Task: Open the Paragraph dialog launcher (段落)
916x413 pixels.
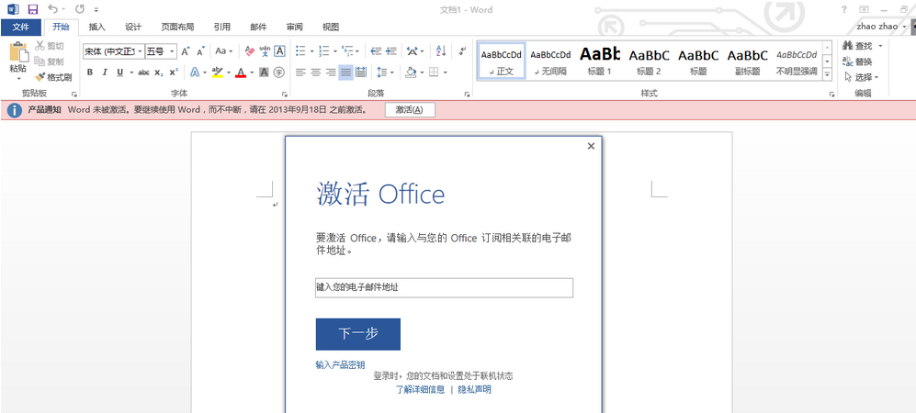Action: pos(468,94)
